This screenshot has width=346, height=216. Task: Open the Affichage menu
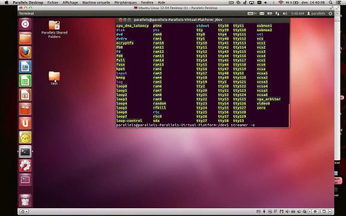pyautogui.click(x=70, y=2)
